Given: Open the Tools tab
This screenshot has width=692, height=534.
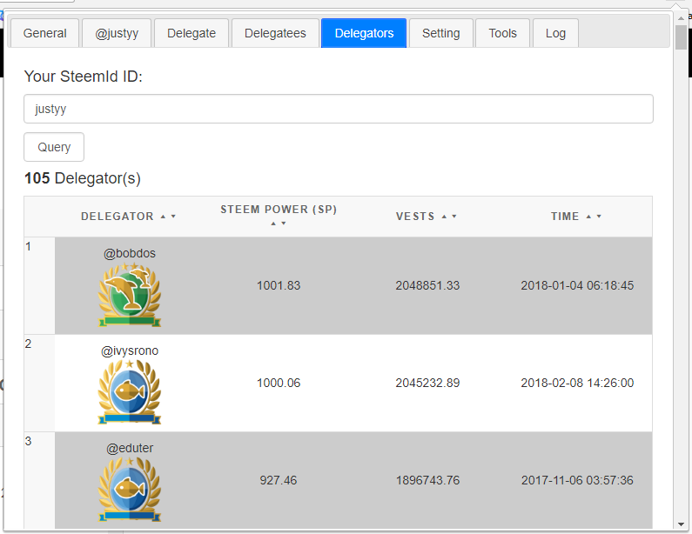Looking at the screenshot, I should coord(502,33).
